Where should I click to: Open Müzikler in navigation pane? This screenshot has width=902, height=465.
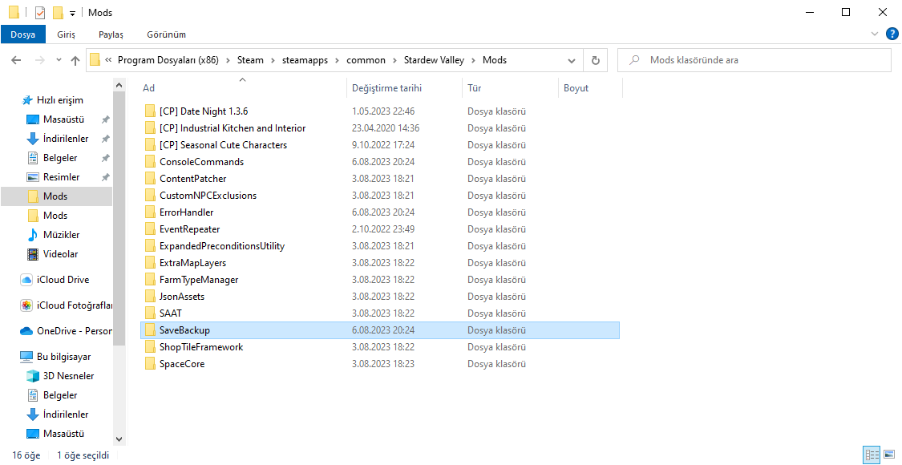pyautogui.click(x=61, y=235)
